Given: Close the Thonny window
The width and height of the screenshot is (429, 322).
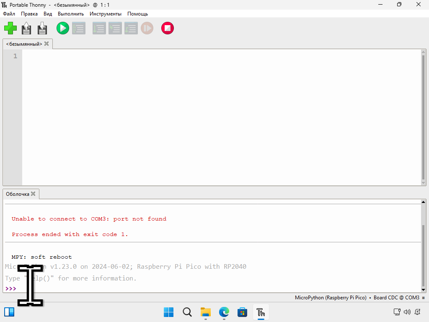Looking at the screenshot, I should (419, 4).
